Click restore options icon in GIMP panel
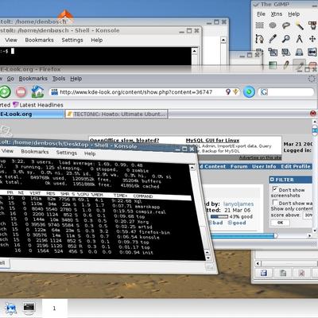The height and width of the screenshot is (318, 318). pos(283,273)
